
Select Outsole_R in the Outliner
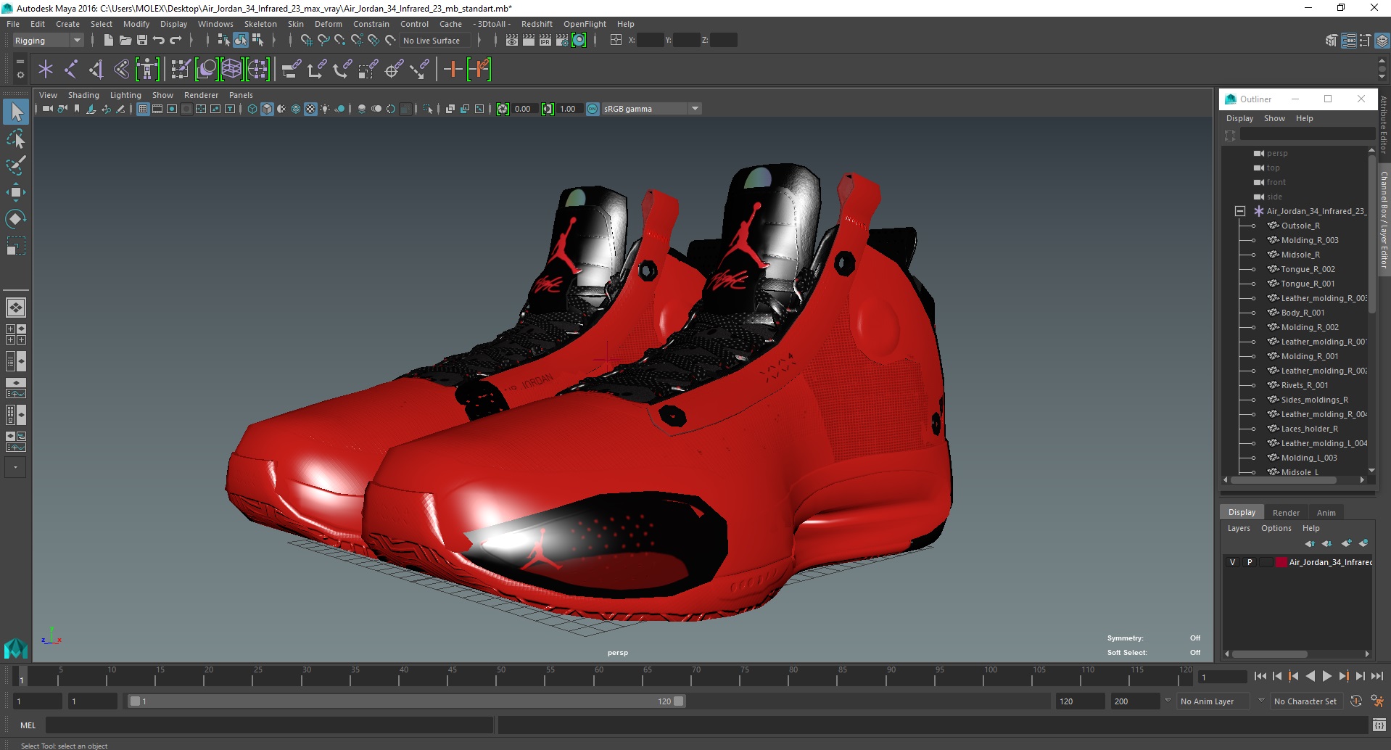point(1300,226)
